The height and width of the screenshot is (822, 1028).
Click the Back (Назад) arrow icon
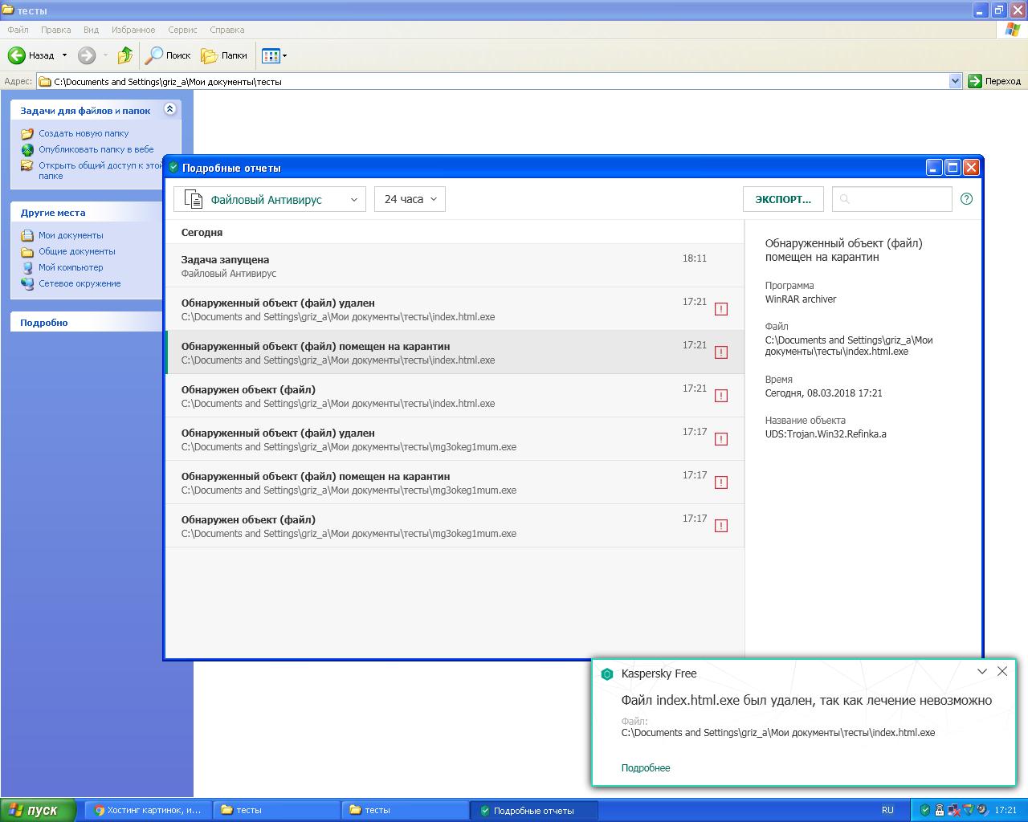click(x=17, y=55)
